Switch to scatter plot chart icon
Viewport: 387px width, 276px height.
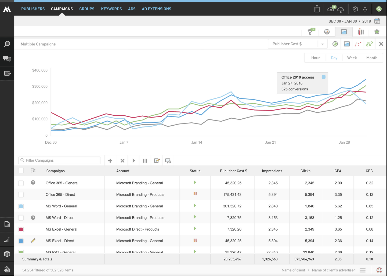click(x=358, y=44)
